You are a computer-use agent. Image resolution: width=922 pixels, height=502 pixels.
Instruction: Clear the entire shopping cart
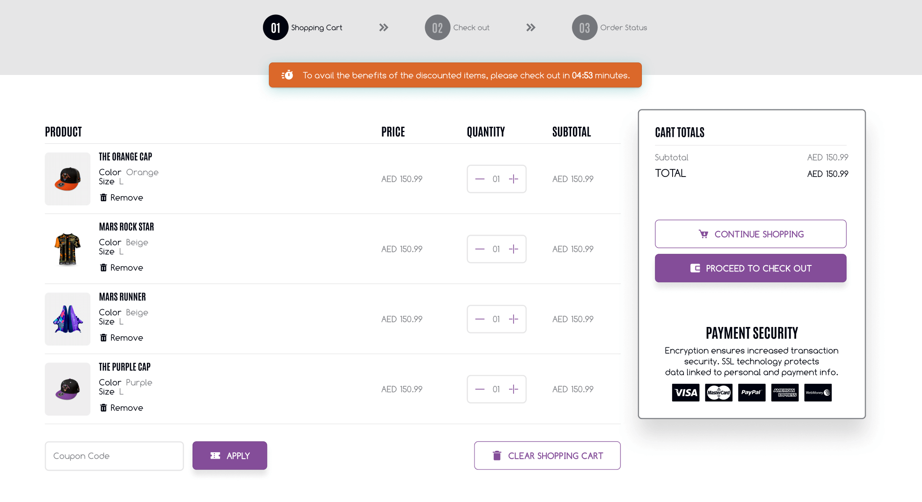tap(547, 455)
